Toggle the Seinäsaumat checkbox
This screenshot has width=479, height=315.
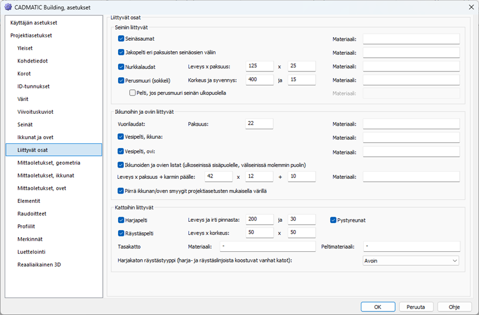(122, 38)
